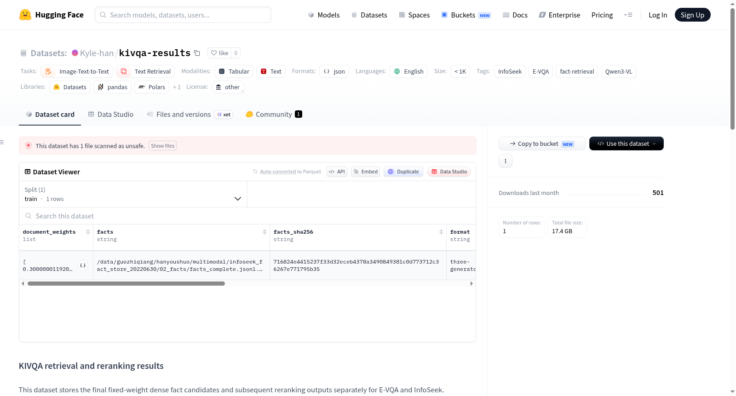This screenshot has height=396, width=736.
Task: Open Docs in the top navigation
Action: coord(515,15)
